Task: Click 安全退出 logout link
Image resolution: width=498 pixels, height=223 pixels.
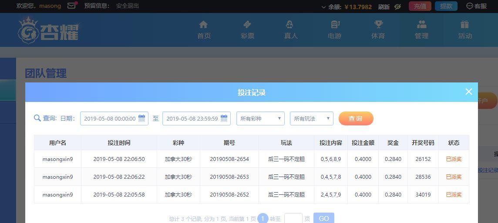Action: click(128, 6)
